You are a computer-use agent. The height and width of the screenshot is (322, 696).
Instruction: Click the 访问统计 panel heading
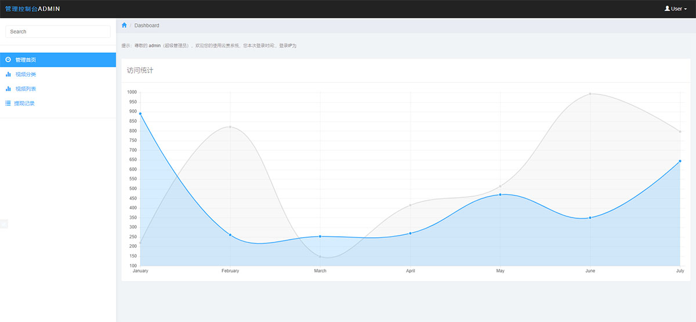pos(140,71)
